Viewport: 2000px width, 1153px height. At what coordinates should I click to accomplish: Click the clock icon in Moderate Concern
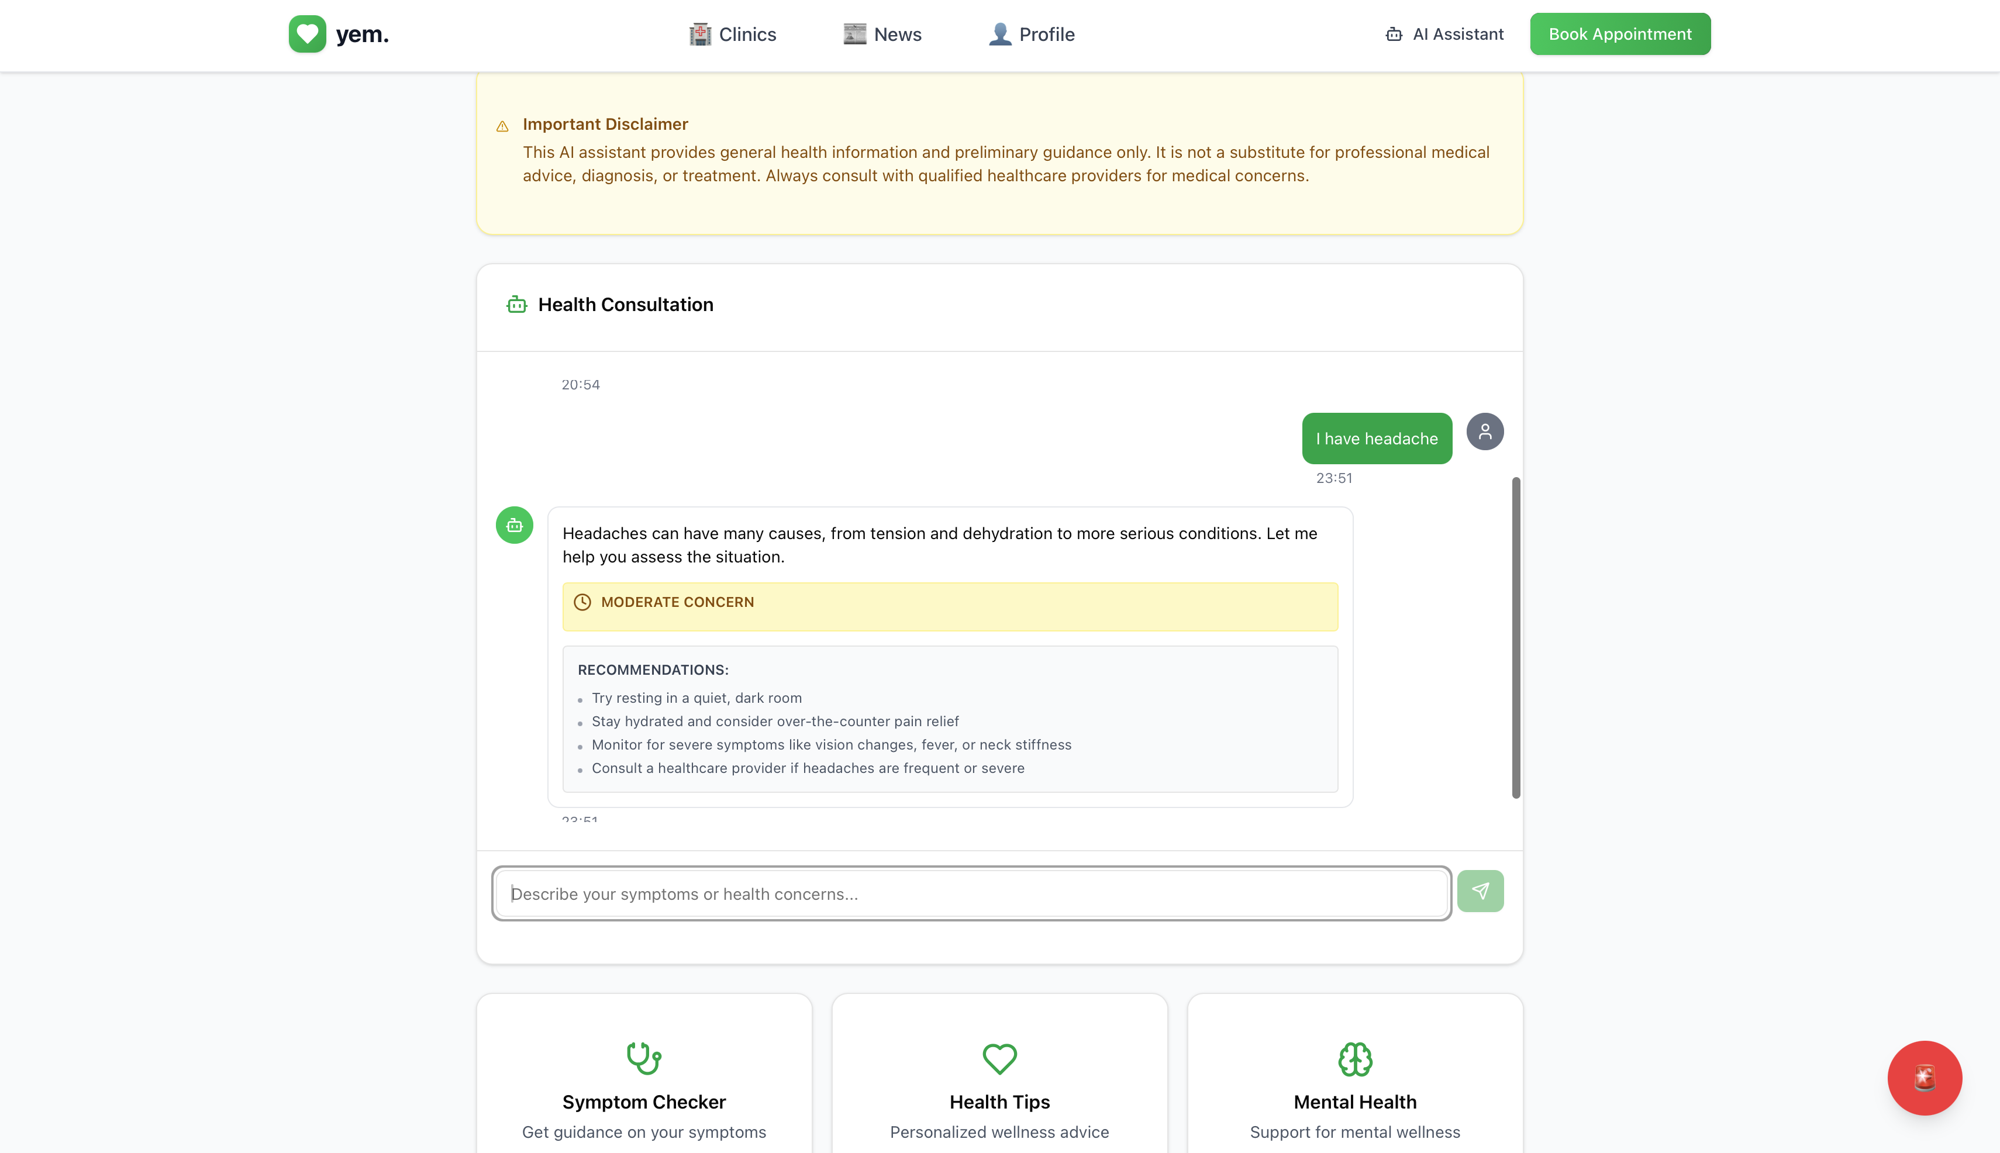point(582,602)
